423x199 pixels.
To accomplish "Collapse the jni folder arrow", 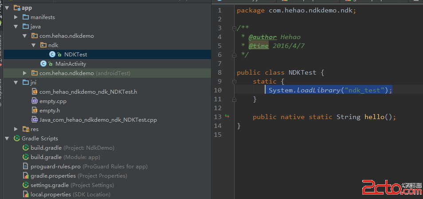I will pyautogui.click(x=16, y=82).
